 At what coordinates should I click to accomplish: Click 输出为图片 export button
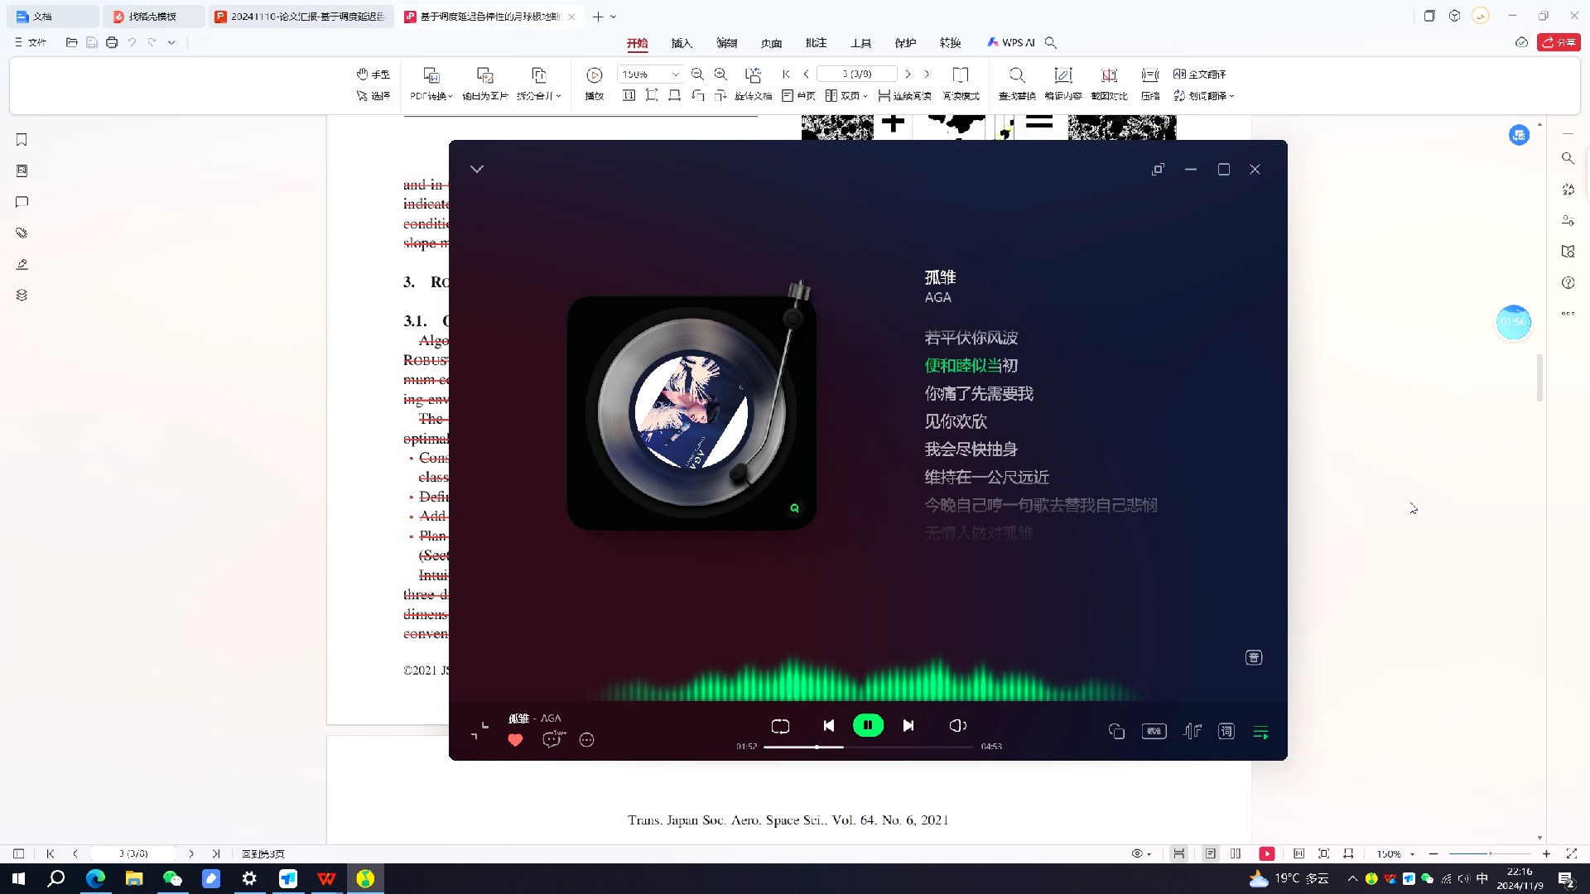coord(485,84)
